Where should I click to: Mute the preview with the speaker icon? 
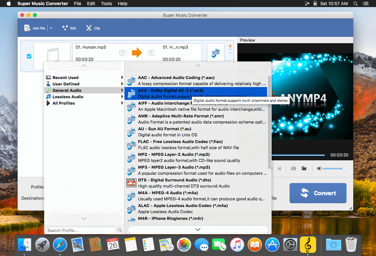(319, 169)
